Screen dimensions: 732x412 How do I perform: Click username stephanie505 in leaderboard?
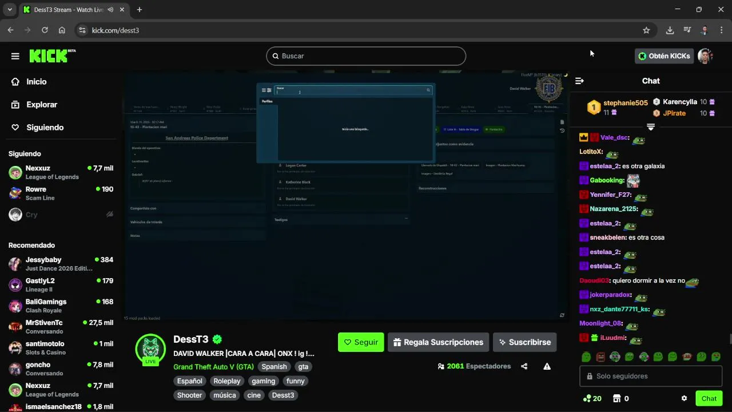click(626, 103)
